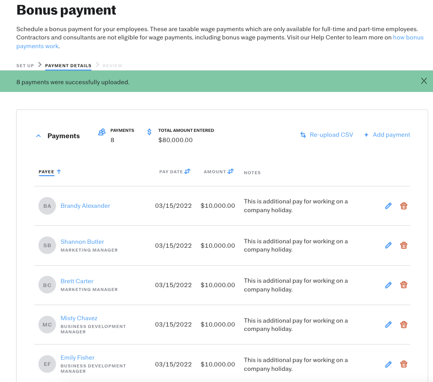Delete Emily Fisher's payment with trash icon
The width and height of the screenshot is (433, 382).
point(403,364)
